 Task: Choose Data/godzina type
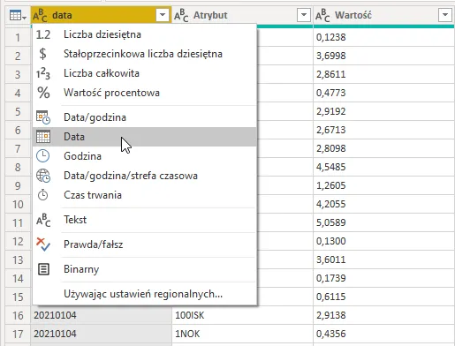tap(144, 117)
